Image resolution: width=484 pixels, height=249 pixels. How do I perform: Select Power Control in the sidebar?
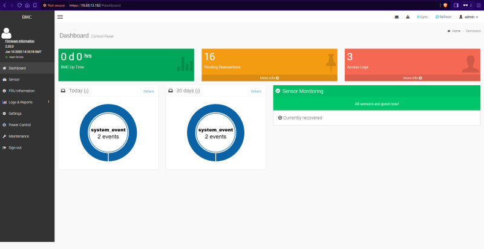pos(27,125)
